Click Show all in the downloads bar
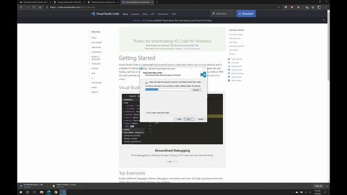347x195 pixels. (x=318, y=186)
